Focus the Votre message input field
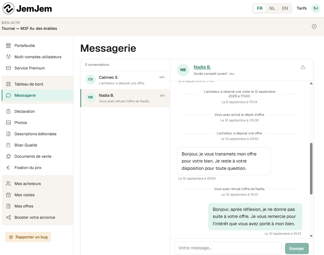 point(228,248)
